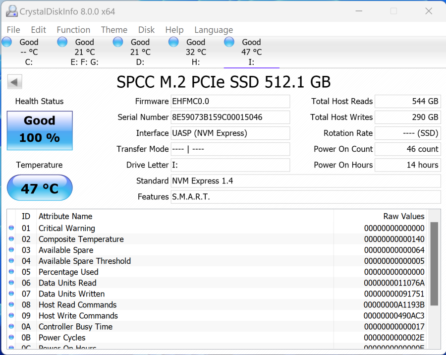Click the previous disk arrow button

(14, 82)
